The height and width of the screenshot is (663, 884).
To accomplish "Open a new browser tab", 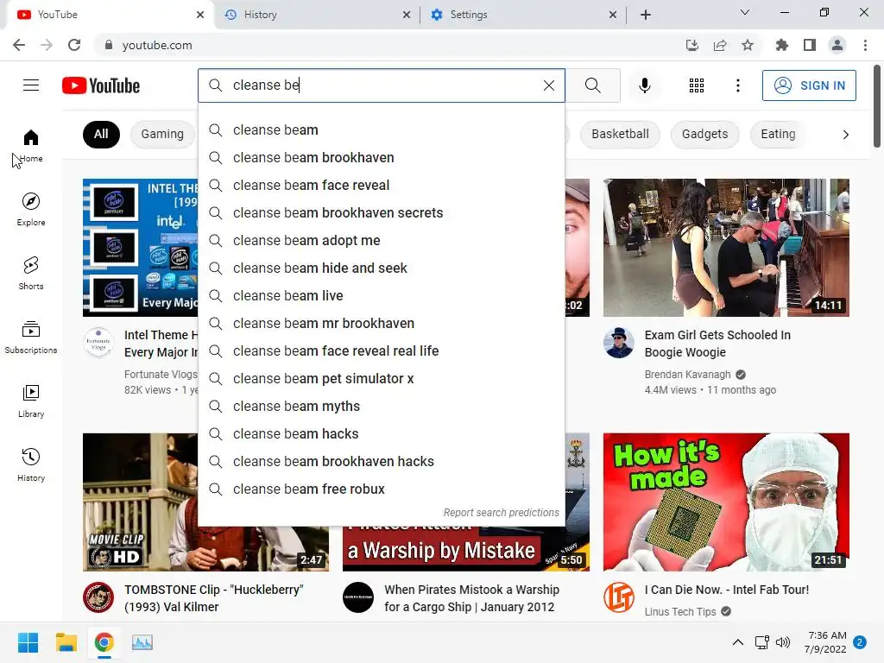I will coord(646,15).
